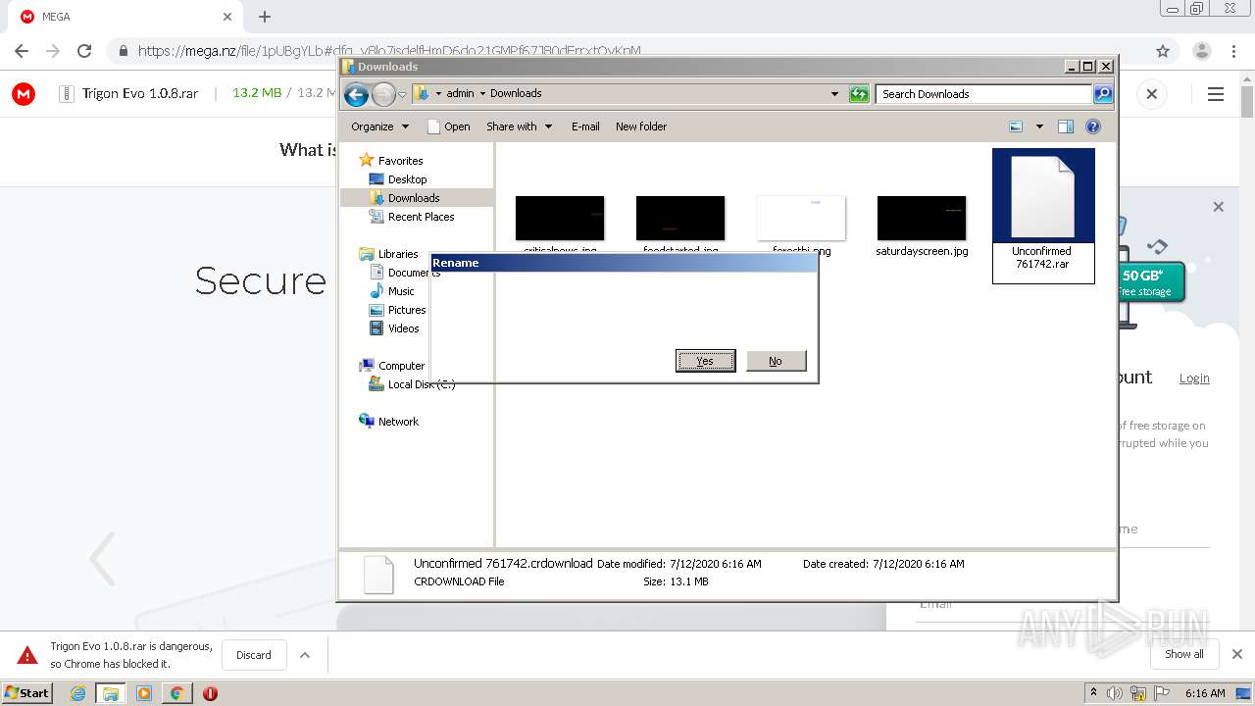Screen dimensions: 1255x706
Task: Click Open in explorer toolbar
Action: pyautogui.click(x=449, y=126)
